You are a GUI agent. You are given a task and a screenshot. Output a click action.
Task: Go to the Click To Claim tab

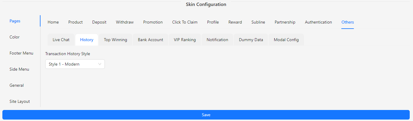185,22
